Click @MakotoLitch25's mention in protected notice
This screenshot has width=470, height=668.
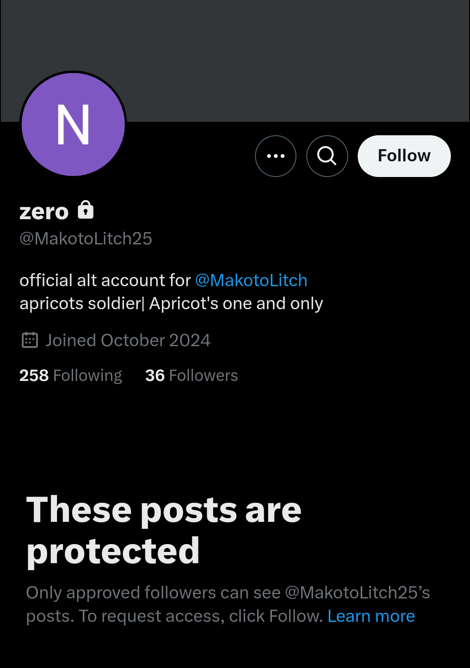[x=357, y=593]
